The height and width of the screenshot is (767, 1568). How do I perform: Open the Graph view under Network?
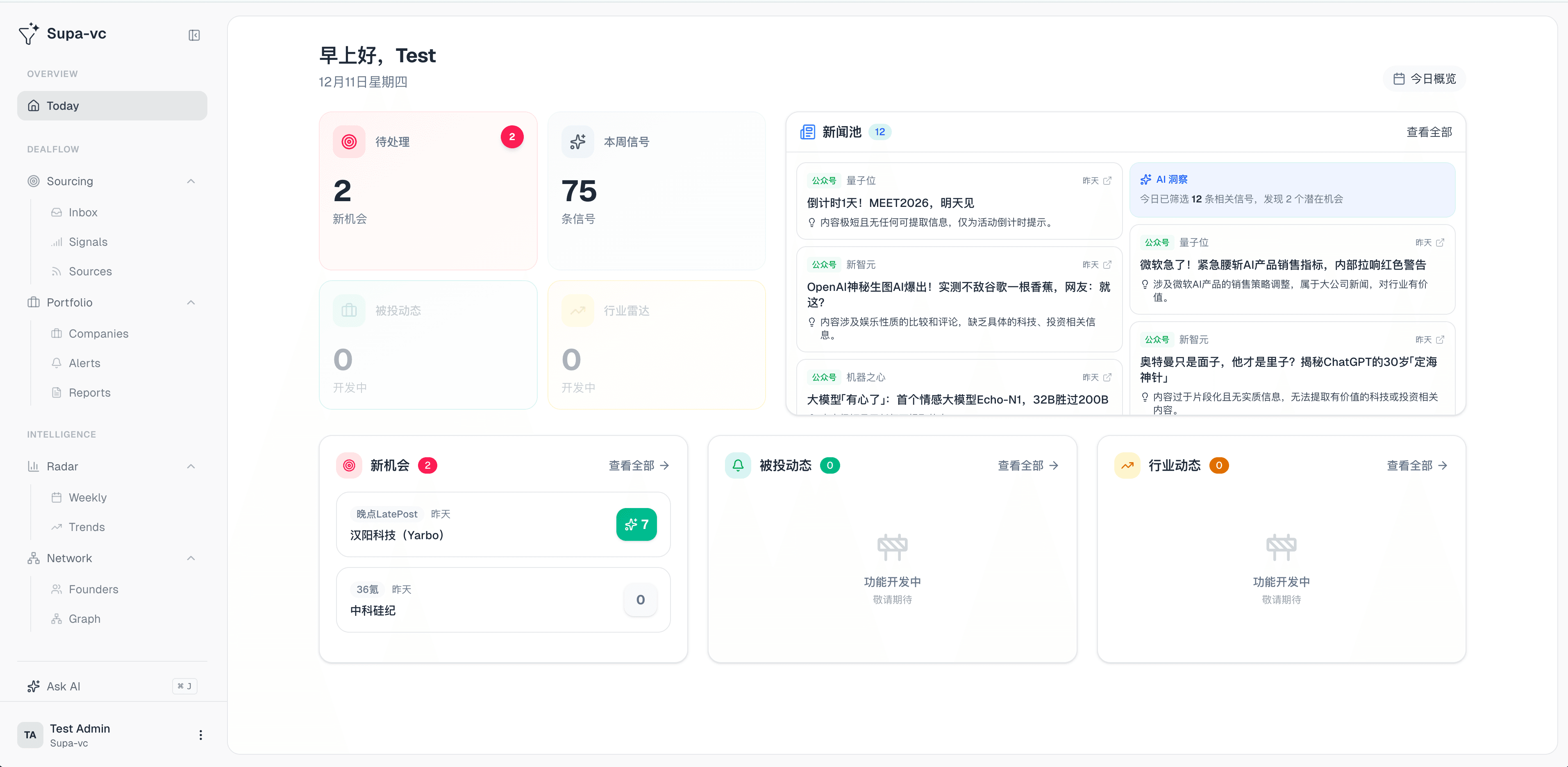click(84, 618)
